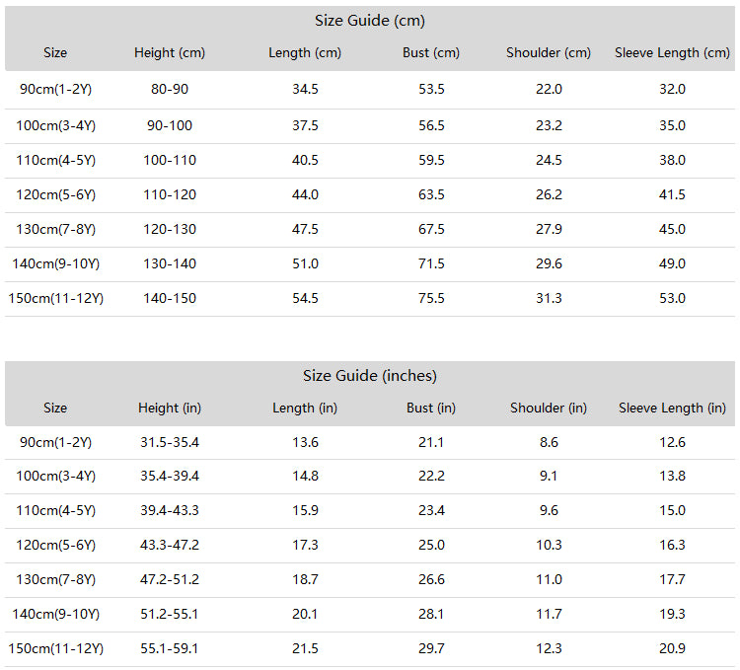This screenshot has height=670, width=740.
Task: Select the Height (cm) column header
Action: [170, 53]
